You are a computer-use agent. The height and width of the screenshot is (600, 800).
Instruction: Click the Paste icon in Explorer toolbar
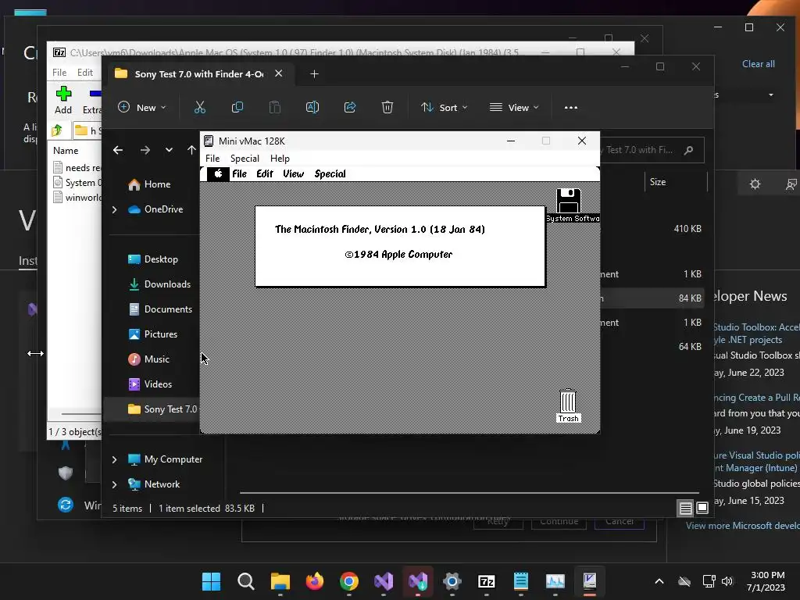click(274, 107)
